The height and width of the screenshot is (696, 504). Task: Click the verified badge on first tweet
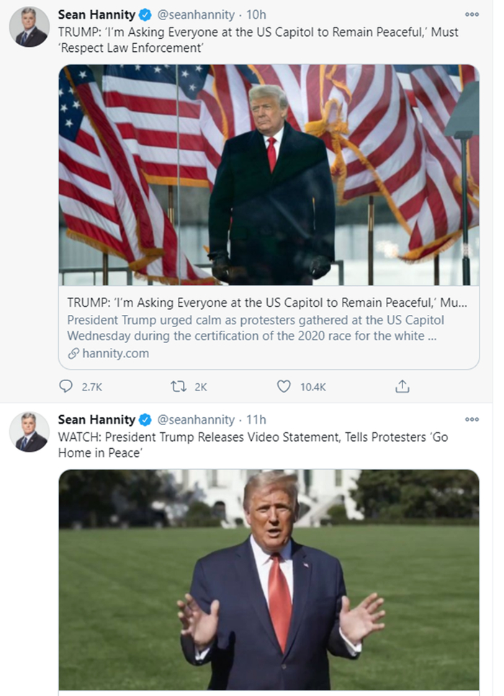(x=145, y=14)
